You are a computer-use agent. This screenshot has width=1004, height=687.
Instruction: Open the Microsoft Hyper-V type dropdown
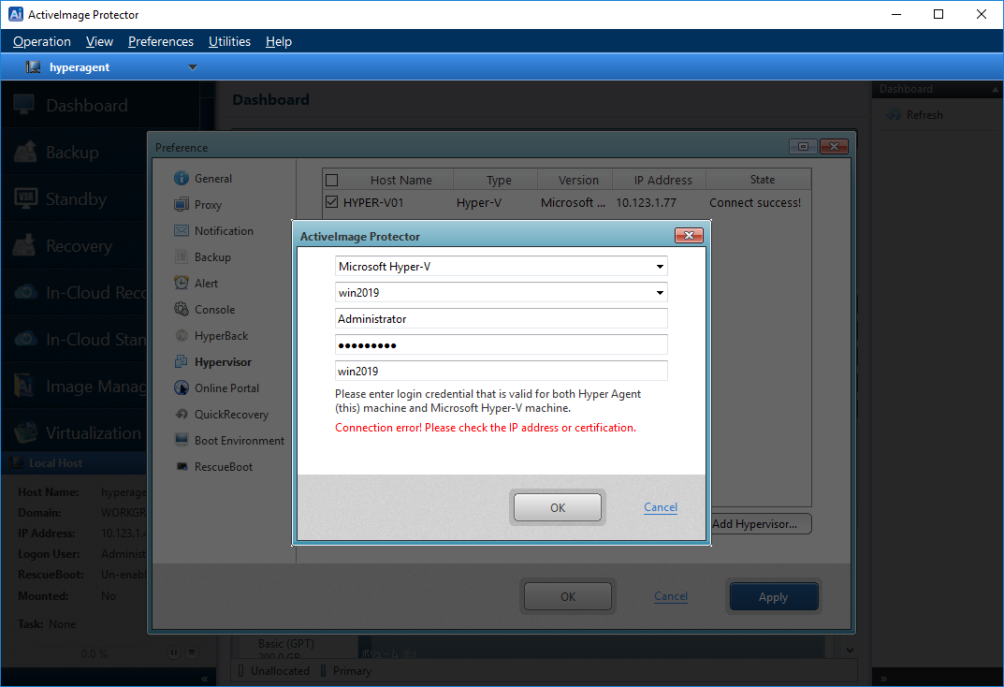point(661,266)
